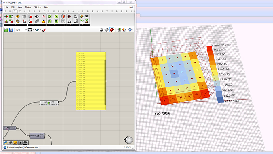
Task: Pick the Duplicate Data icon
Action: point(37,21)
